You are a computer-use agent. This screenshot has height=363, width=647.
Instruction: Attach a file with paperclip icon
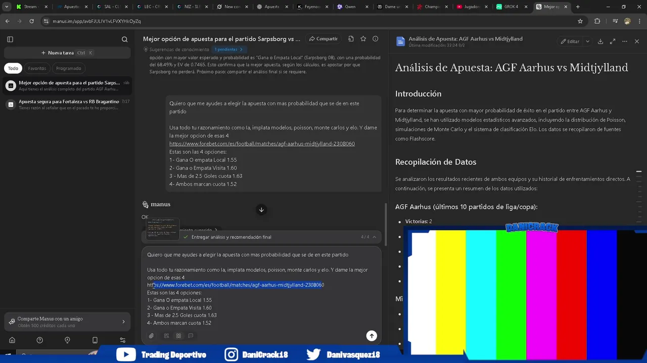coord(151,336)
